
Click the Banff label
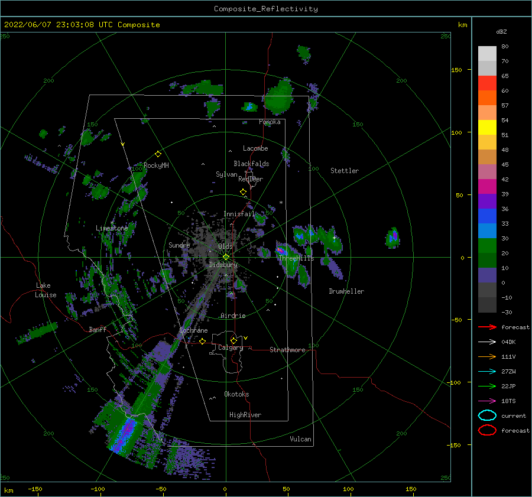tap(98, 329)
